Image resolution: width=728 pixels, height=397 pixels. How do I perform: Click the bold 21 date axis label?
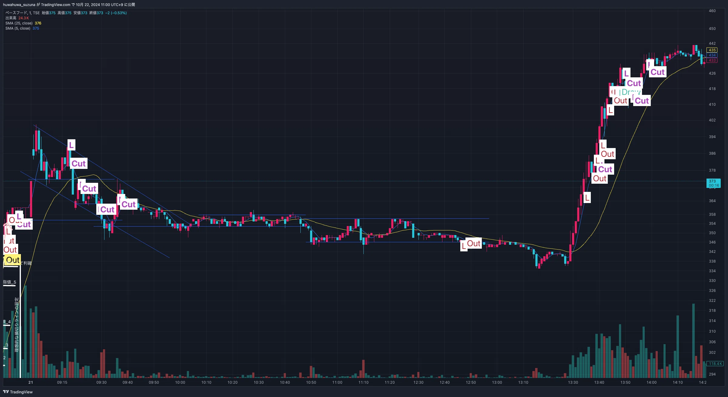click(x=31, y=382)
